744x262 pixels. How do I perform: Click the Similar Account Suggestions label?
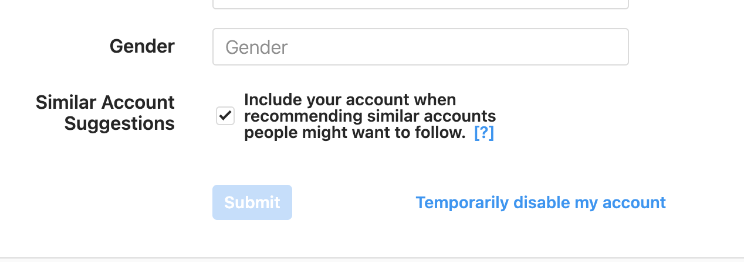(x=106, y=112)
